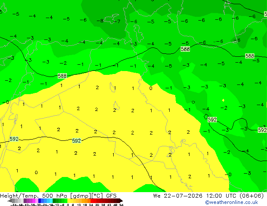Screen dimensions: 267x206
Task: Click the dark blue legend swatch
Action: pyautogui.click(x=40, y=201)
